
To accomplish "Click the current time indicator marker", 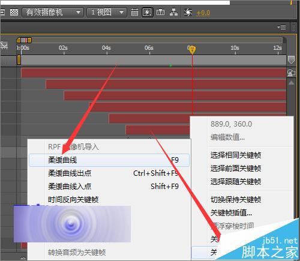I will 192,49.
